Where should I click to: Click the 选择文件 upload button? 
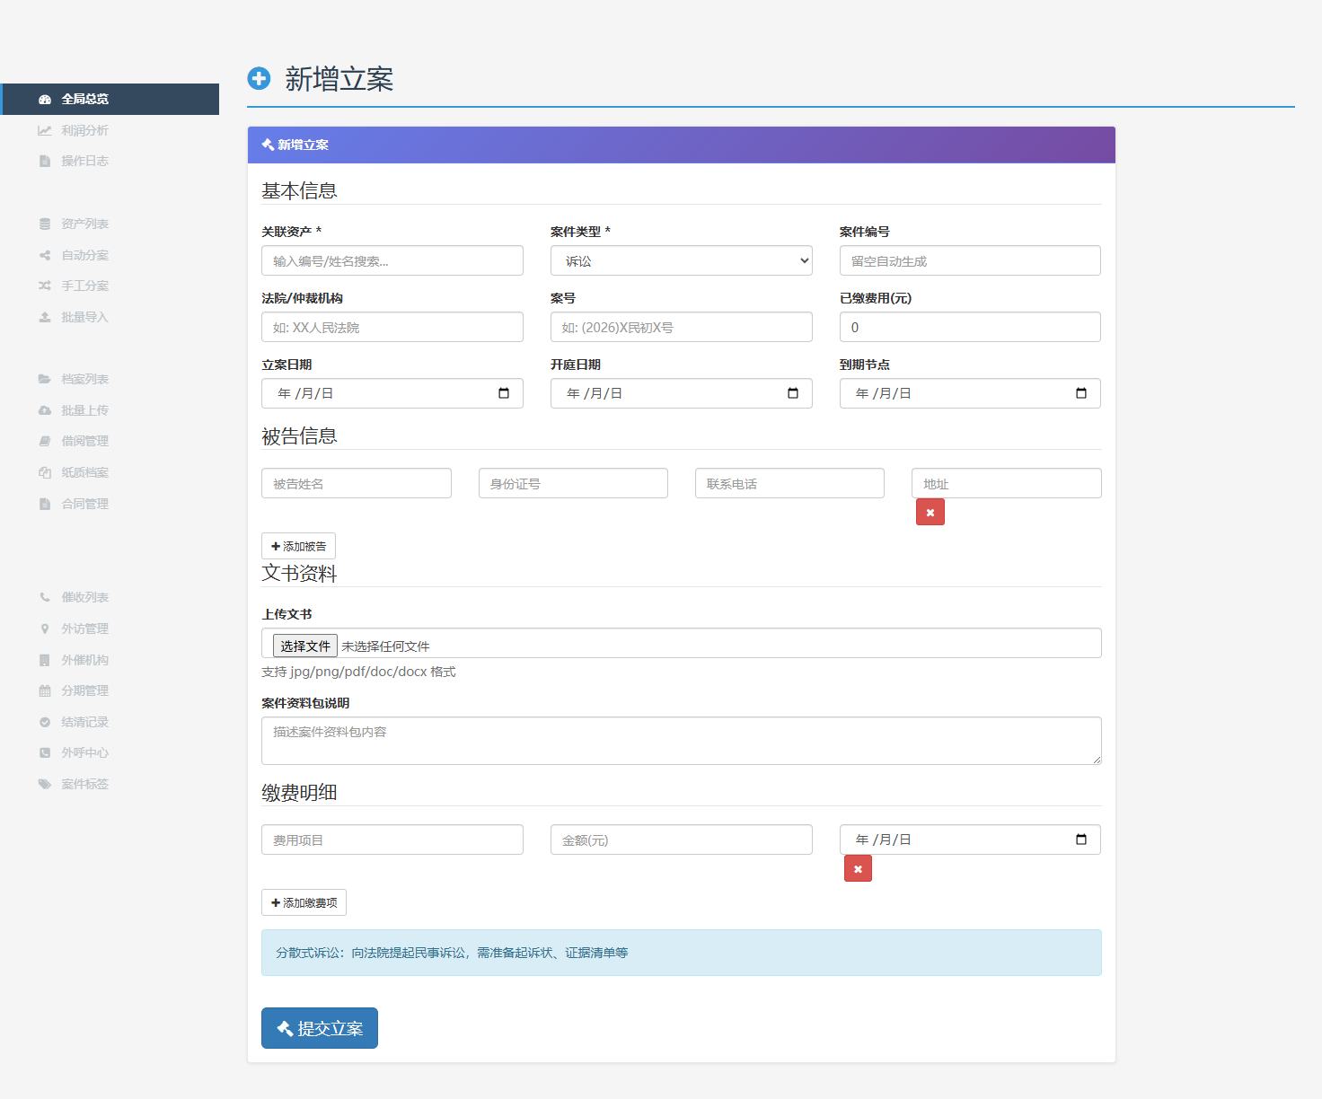(x=305, y=646)
